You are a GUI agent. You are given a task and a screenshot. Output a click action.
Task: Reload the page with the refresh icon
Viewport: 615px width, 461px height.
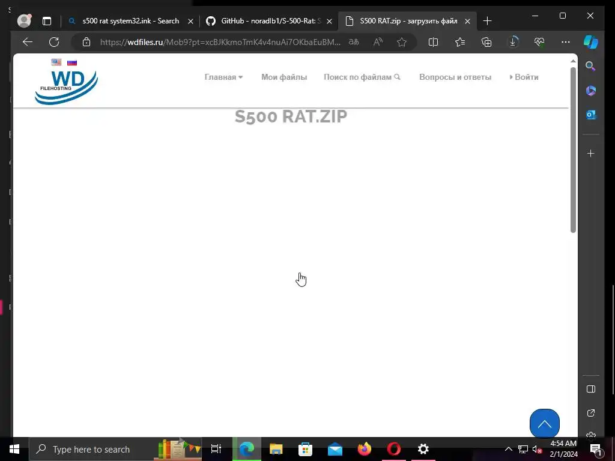click(54, 42)
